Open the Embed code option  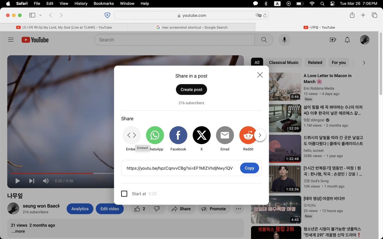[x=131, y=135]
